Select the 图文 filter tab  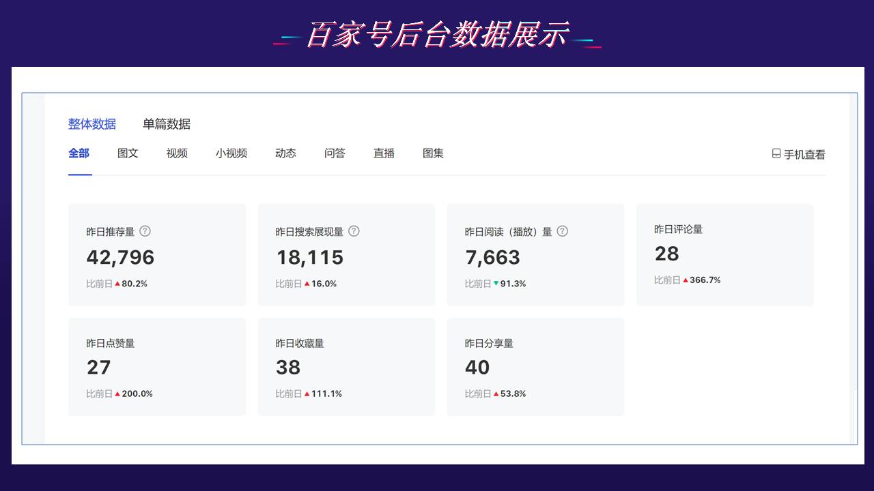tap(128, 153)
